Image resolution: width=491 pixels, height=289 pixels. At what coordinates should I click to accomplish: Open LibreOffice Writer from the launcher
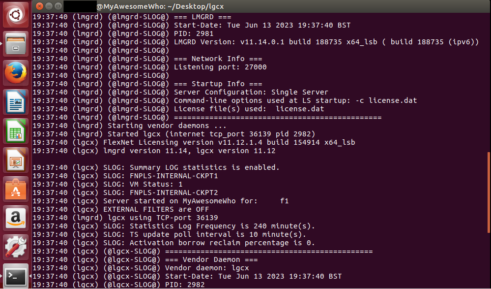[16, 102]
